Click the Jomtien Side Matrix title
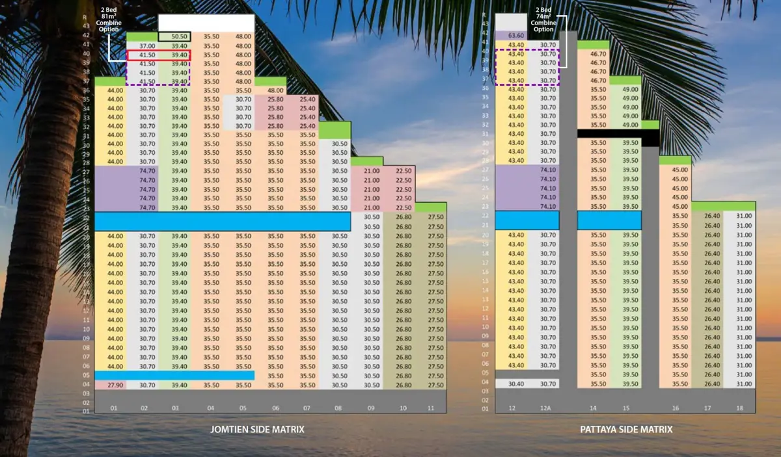 point(256,430)
